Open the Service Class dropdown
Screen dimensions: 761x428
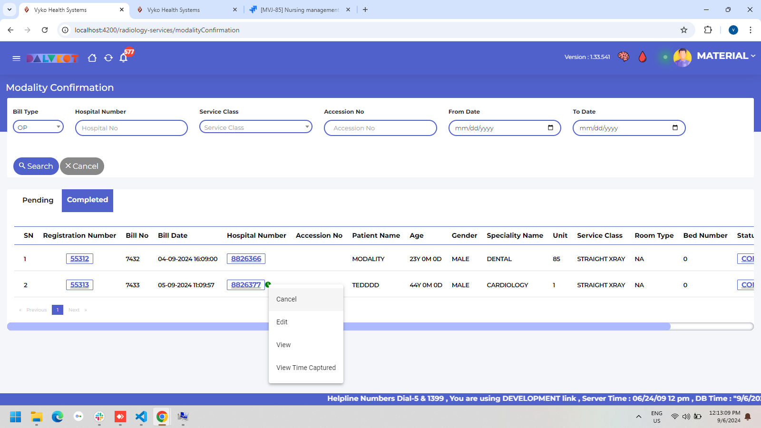(x=255, y=127)
